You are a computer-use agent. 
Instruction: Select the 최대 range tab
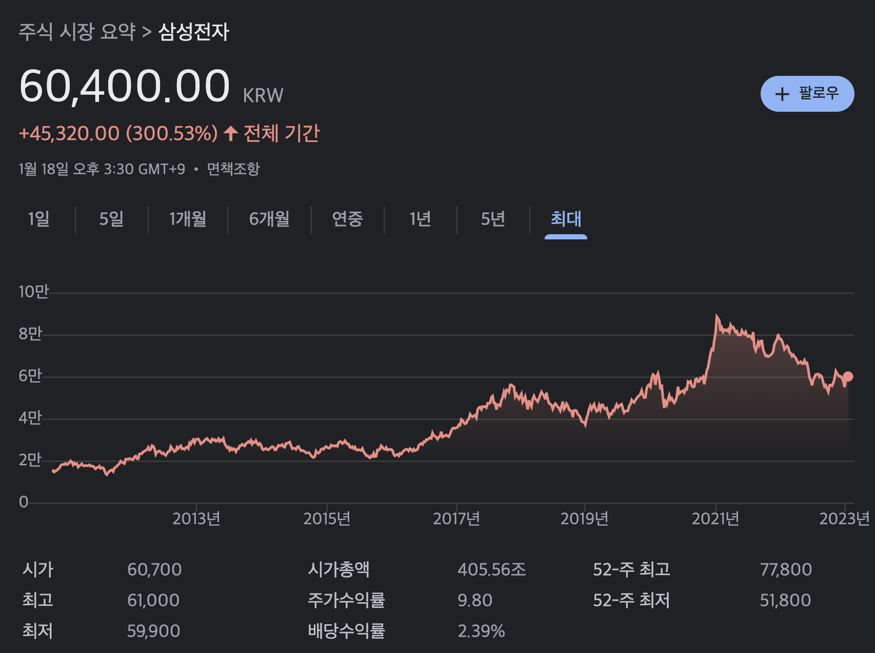pyautogui.click(x=566, y=219)
